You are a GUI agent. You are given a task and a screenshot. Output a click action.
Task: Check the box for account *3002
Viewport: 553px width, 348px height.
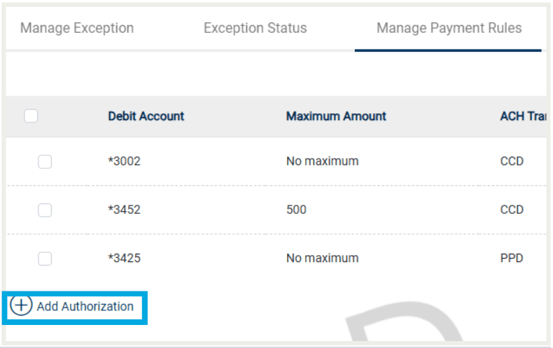[45, 161]
